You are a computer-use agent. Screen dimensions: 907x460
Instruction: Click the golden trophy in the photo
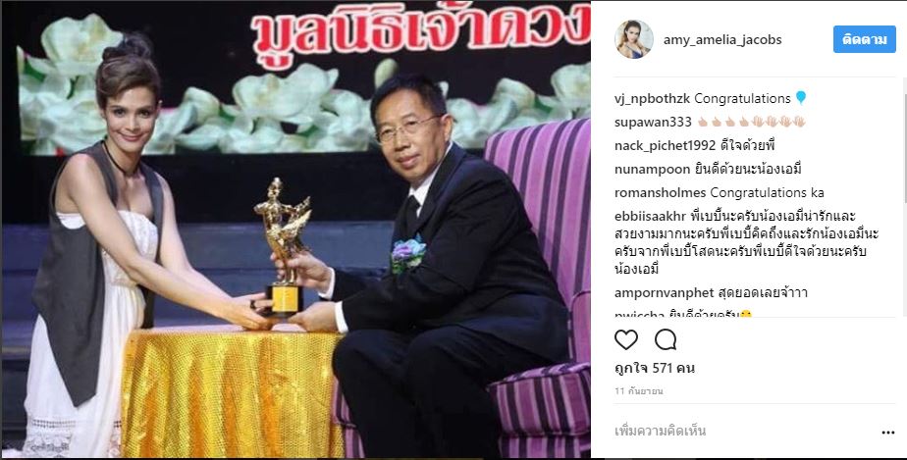(283, 247)
